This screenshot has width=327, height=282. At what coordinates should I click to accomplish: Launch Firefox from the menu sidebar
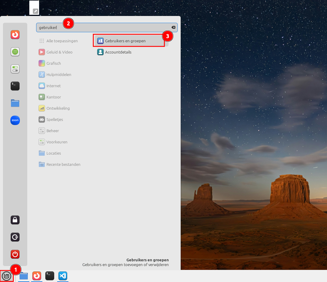15,35
